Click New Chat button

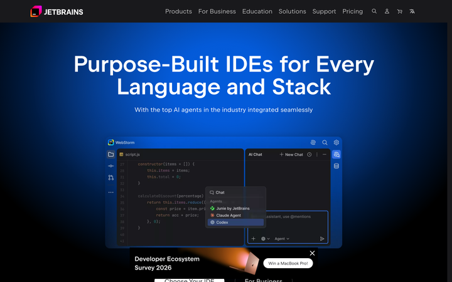[291, 155]
